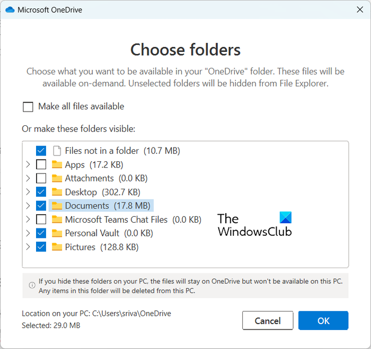Click the Cancel button
Viewport: 371px width, 349px height.
click(x=268, y=320)
